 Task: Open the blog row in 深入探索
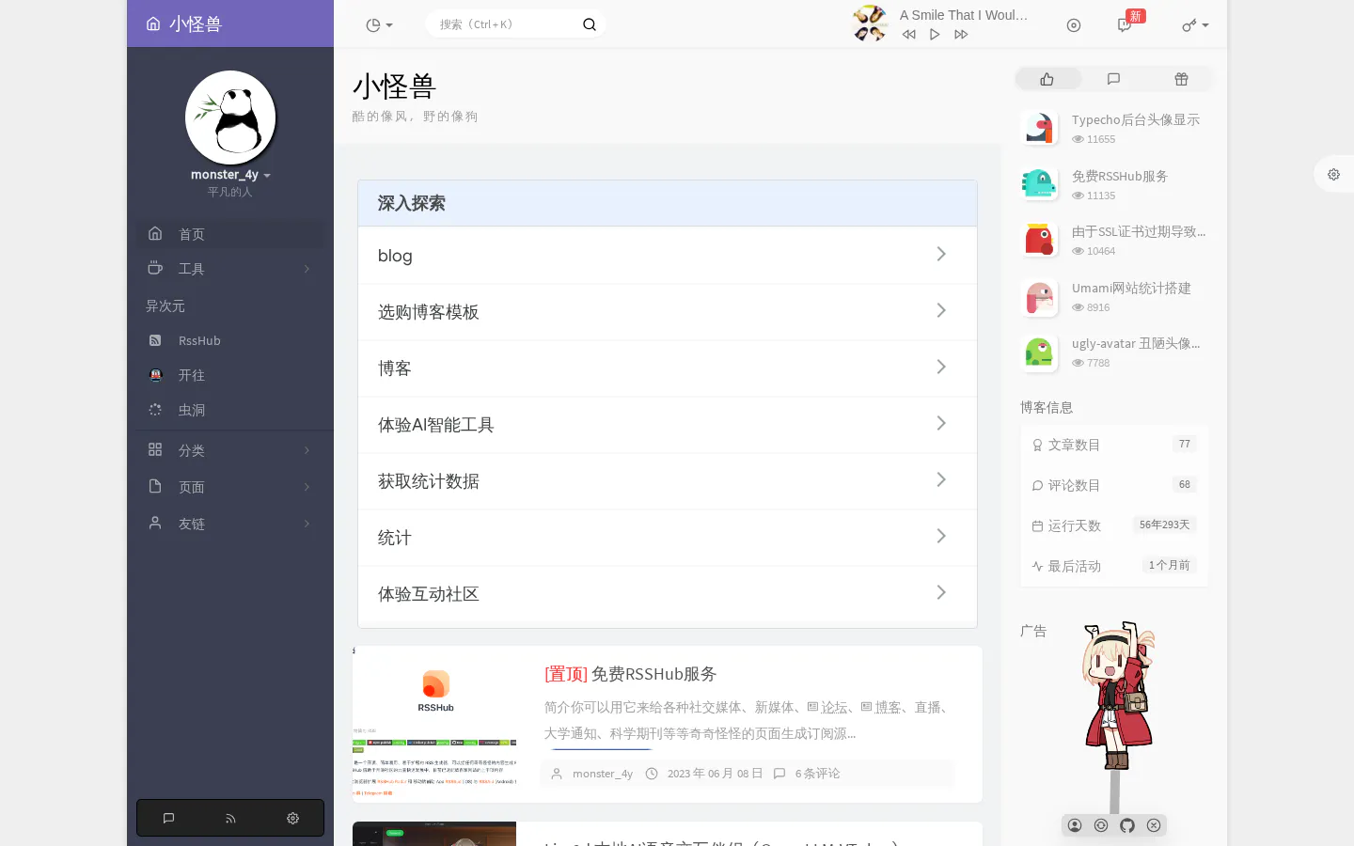click(x=668, y=256)
